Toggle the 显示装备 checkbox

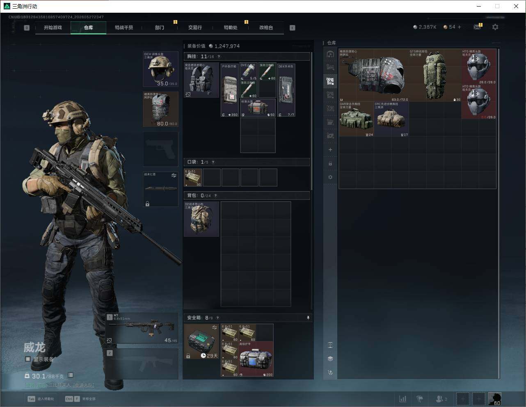click(x=28, y=359)
